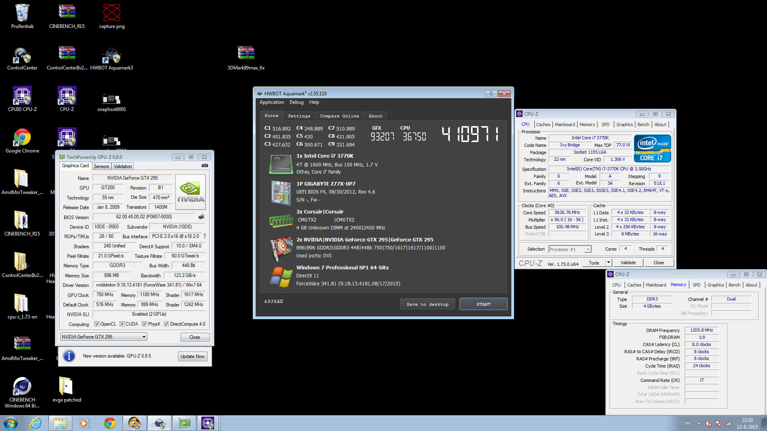Open the volume icon in system tray
767x431 pixels.
[x=708, y=424]
